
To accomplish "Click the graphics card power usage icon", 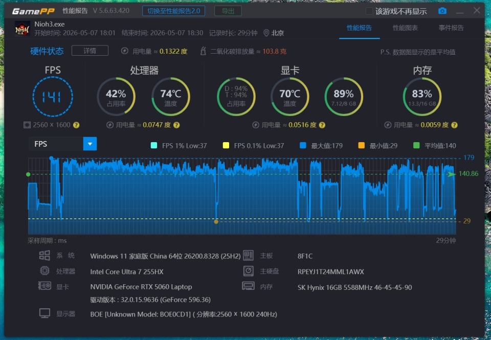I will coord(256,125).
